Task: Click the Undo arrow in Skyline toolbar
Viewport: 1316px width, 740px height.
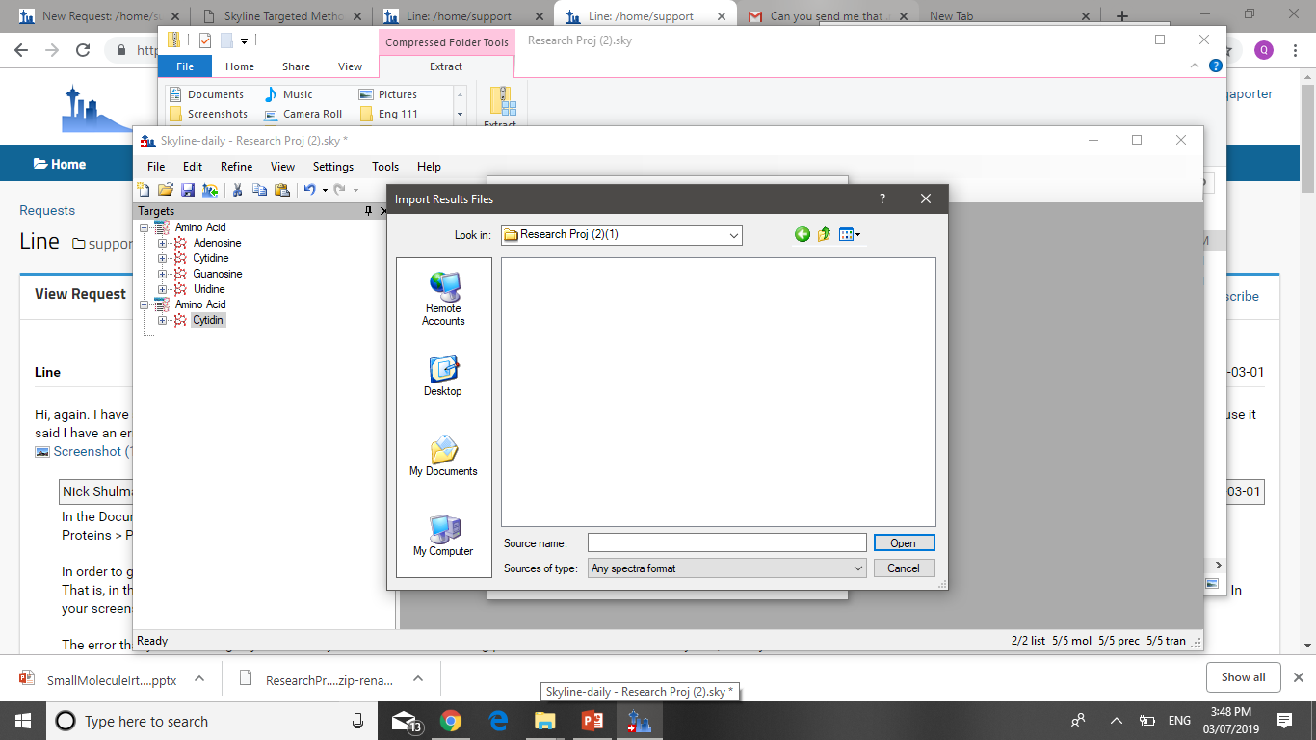Action: pyautogui.click(x=309, y=190)
